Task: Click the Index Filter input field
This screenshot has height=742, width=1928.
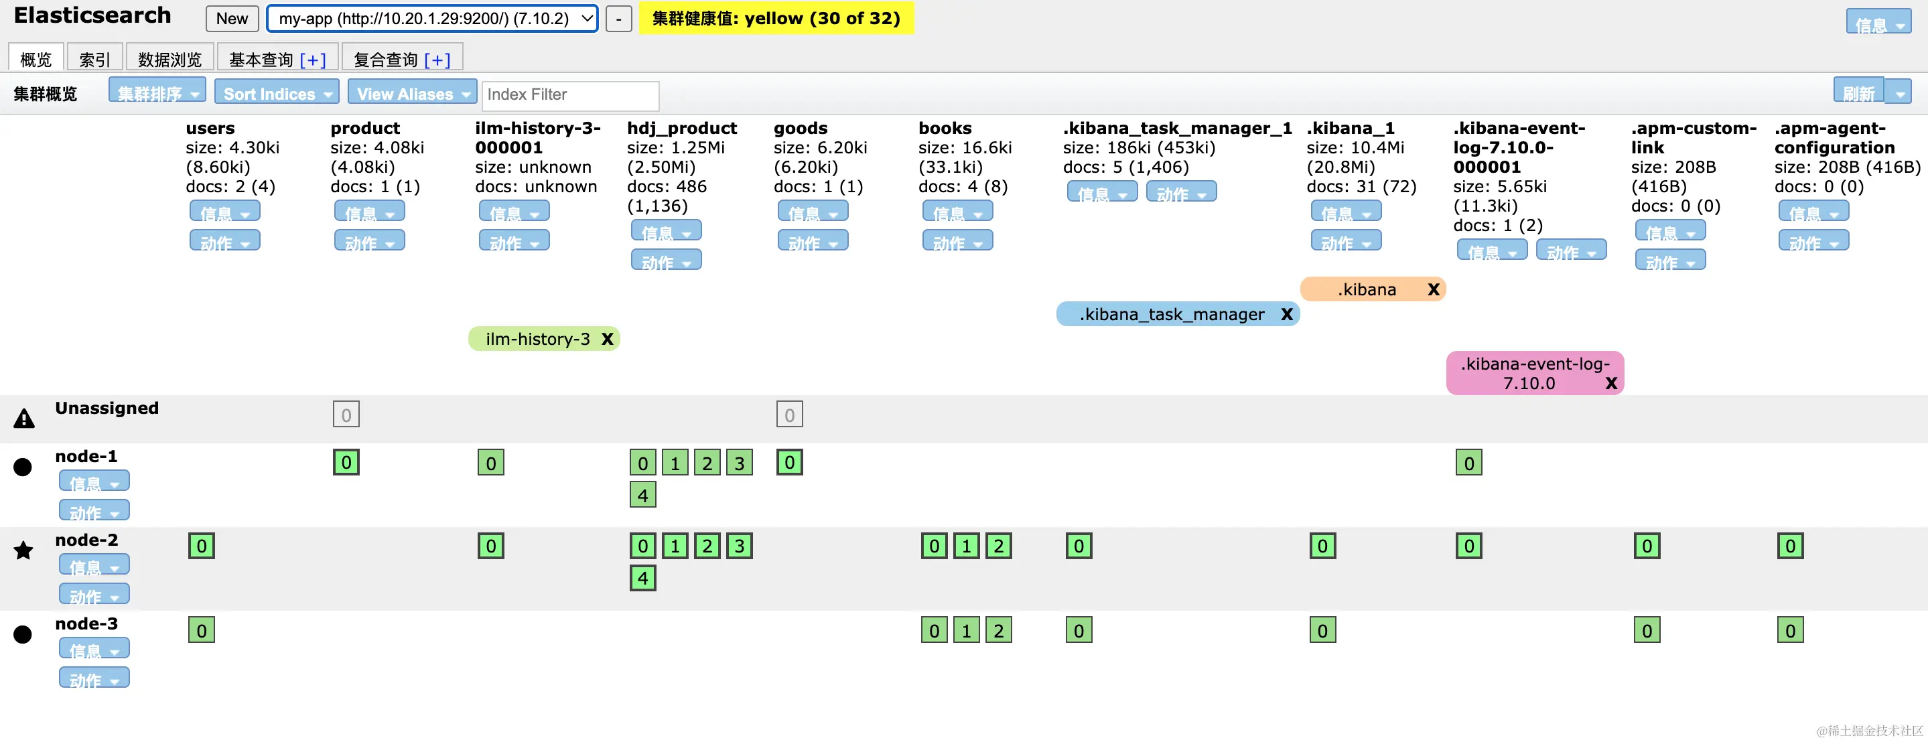Action: tap(569, 94)
